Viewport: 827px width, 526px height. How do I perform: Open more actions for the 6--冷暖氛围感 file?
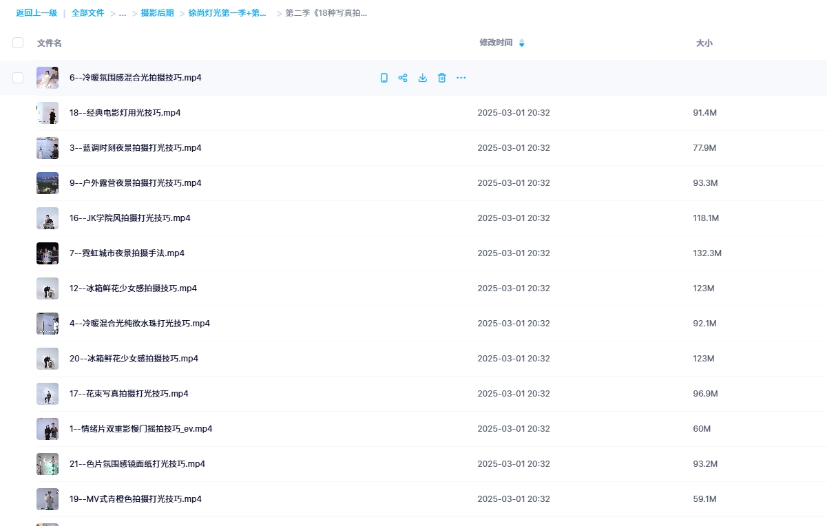click(x=461, y=78)
